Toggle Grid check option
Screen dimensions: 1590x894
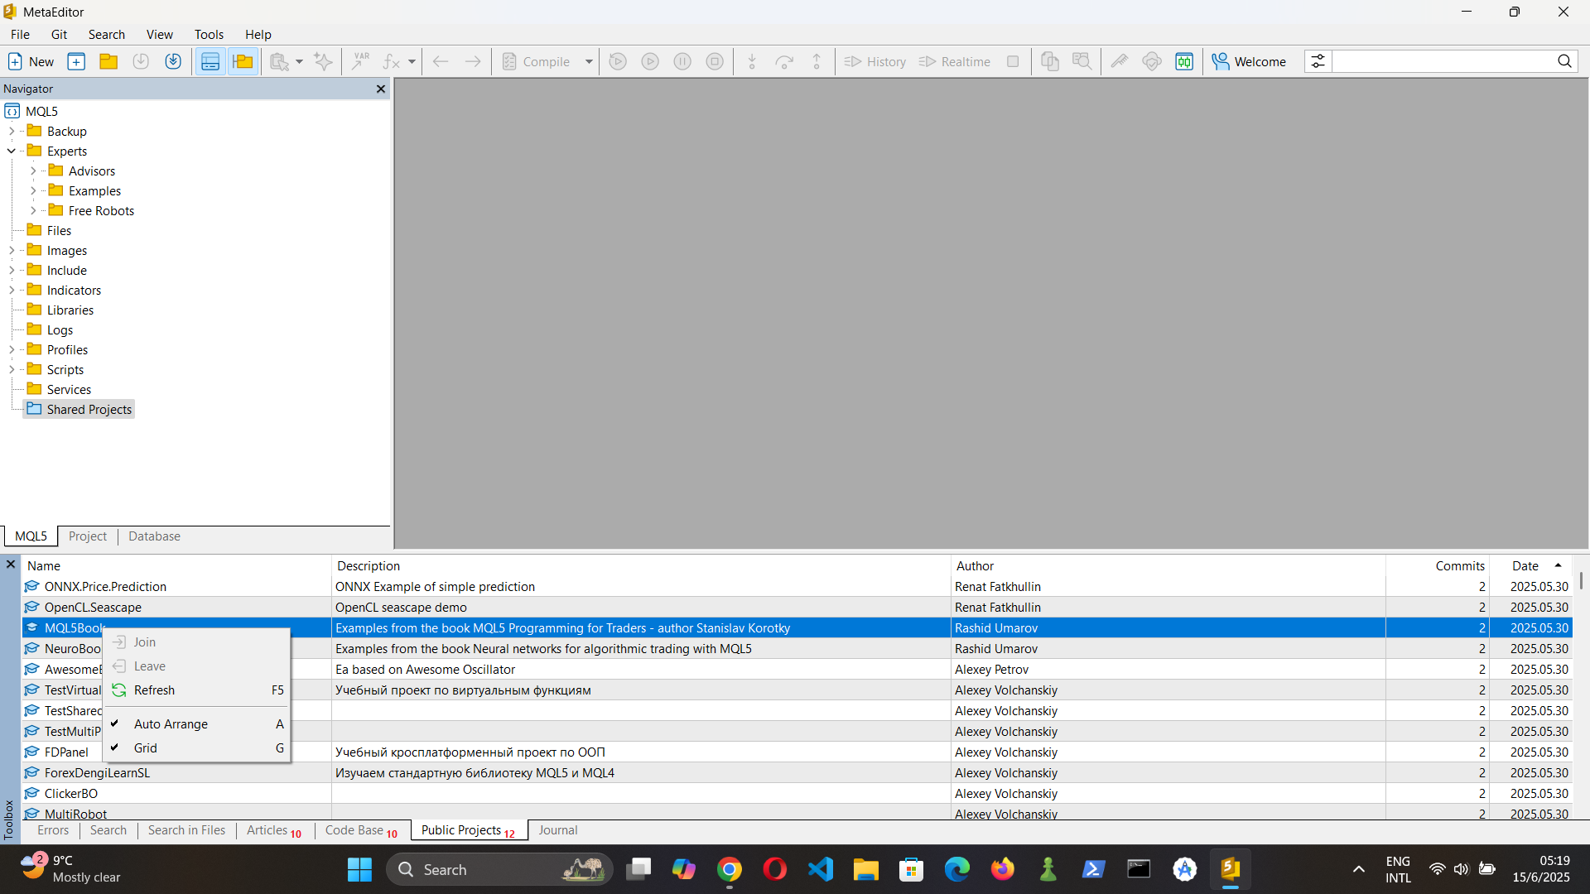197,748
